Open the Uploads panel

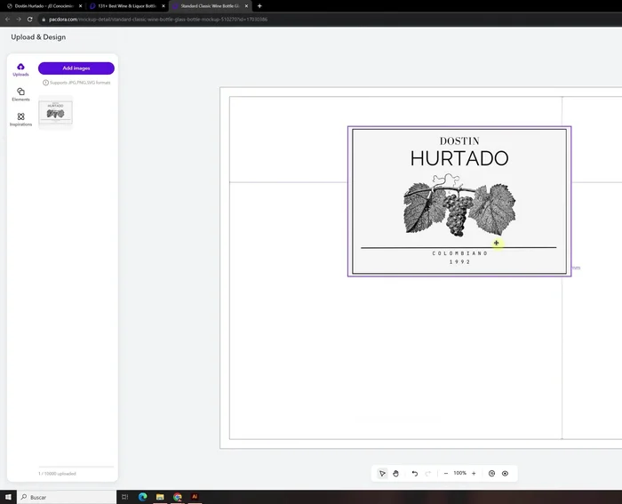coord(20,69)
